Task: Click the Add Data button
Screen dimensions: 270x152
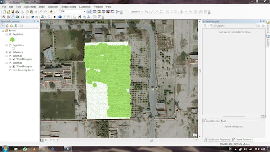Action: 51,12
